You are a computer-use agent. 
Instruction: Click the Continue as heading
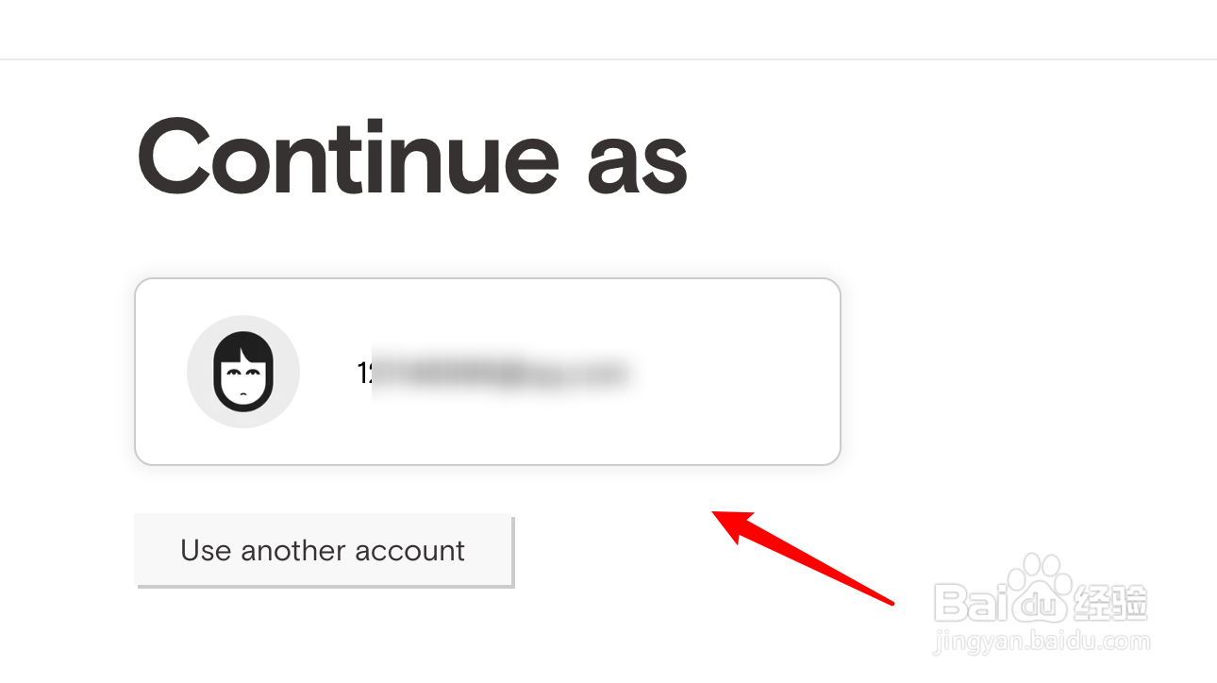click(412, 157)
